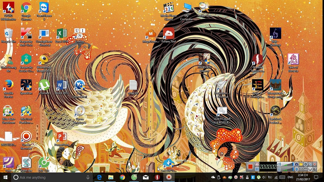Image resolution: width=324 pixels, height=182 pixels.
Task: Click the Mozilla Firefox desktop icon
Action: (x=8, y=89)
